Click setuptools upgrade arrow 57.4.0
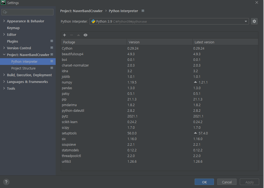This screenshot has height=188, width=264. click(x=195, y=133)
